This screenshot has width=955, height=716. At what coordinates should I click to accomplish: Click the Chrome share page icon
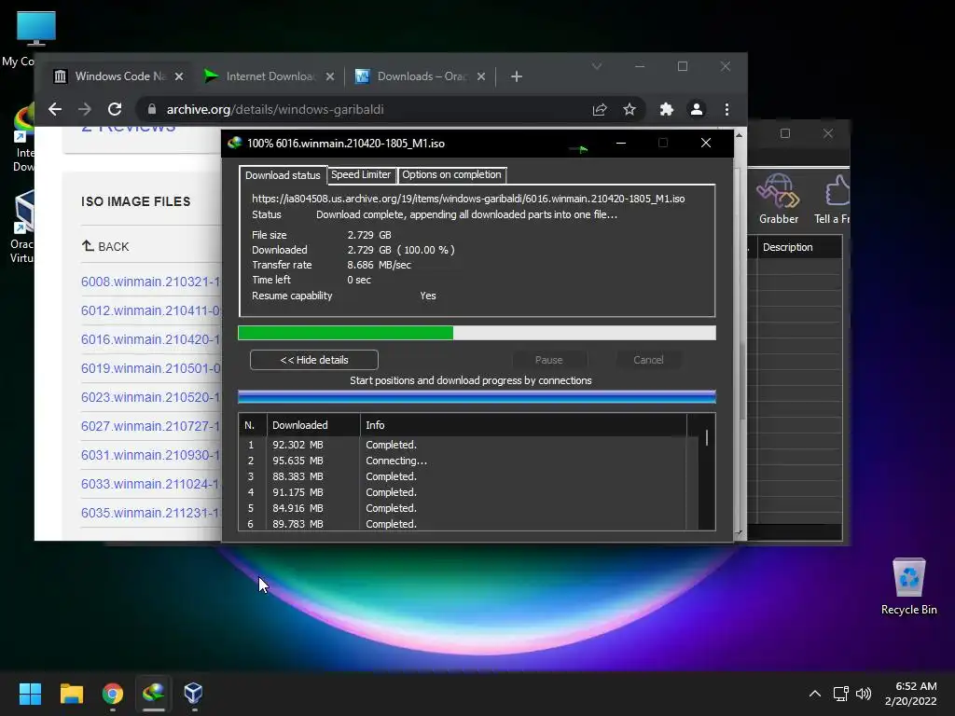click(600, 109)
